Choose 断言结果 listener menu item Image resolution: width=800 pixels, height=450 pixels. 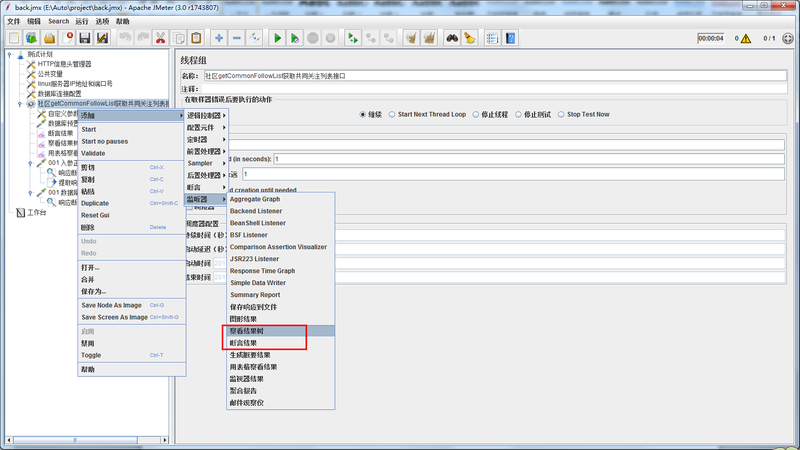tap(281, 343)
